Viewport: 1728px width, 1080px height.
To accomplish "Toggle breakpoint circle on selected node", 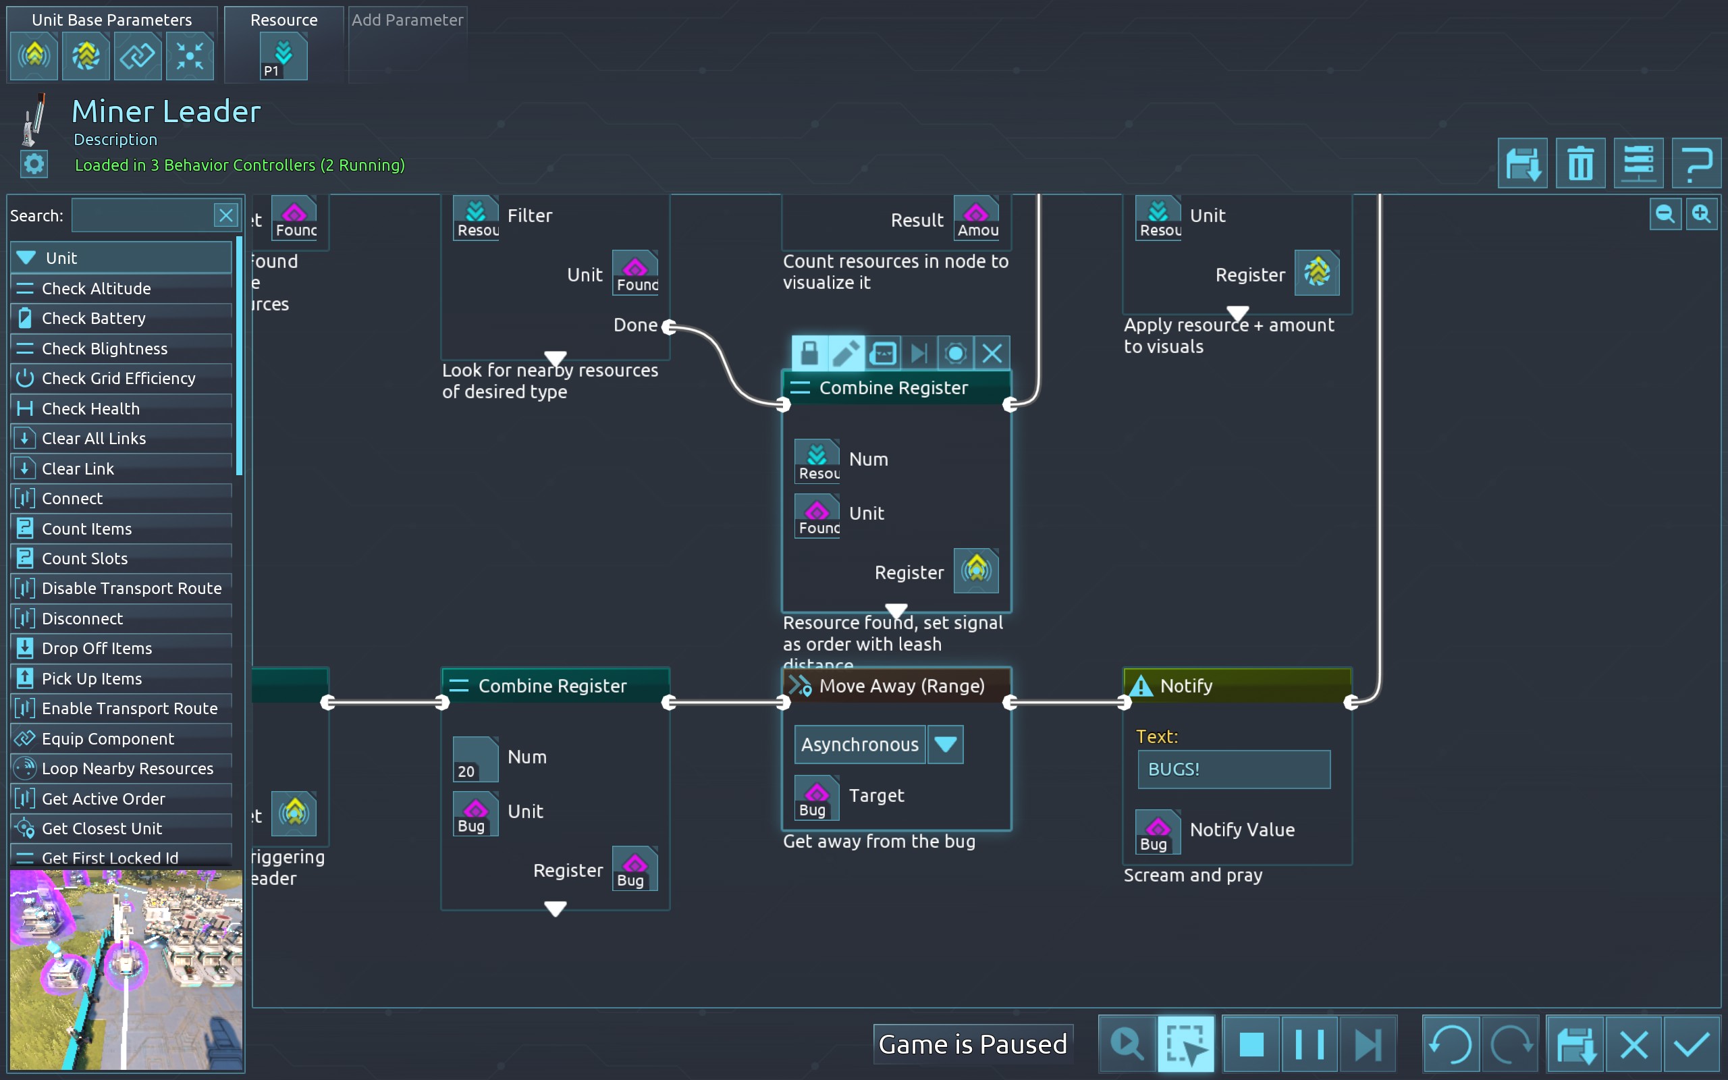I will (955, 353).
